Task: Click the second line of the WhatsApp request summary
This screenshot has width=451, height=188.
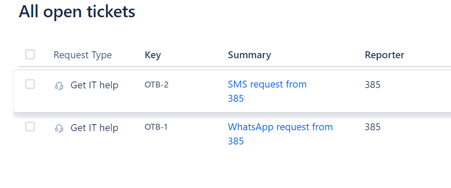Action: click(236, 141)
